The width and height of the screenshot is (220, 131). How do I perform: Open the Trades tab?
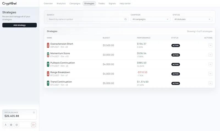(101, 4)
